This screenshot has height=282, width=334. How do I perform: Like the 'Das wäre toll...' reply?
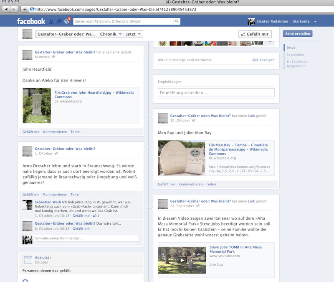[81, 228]
